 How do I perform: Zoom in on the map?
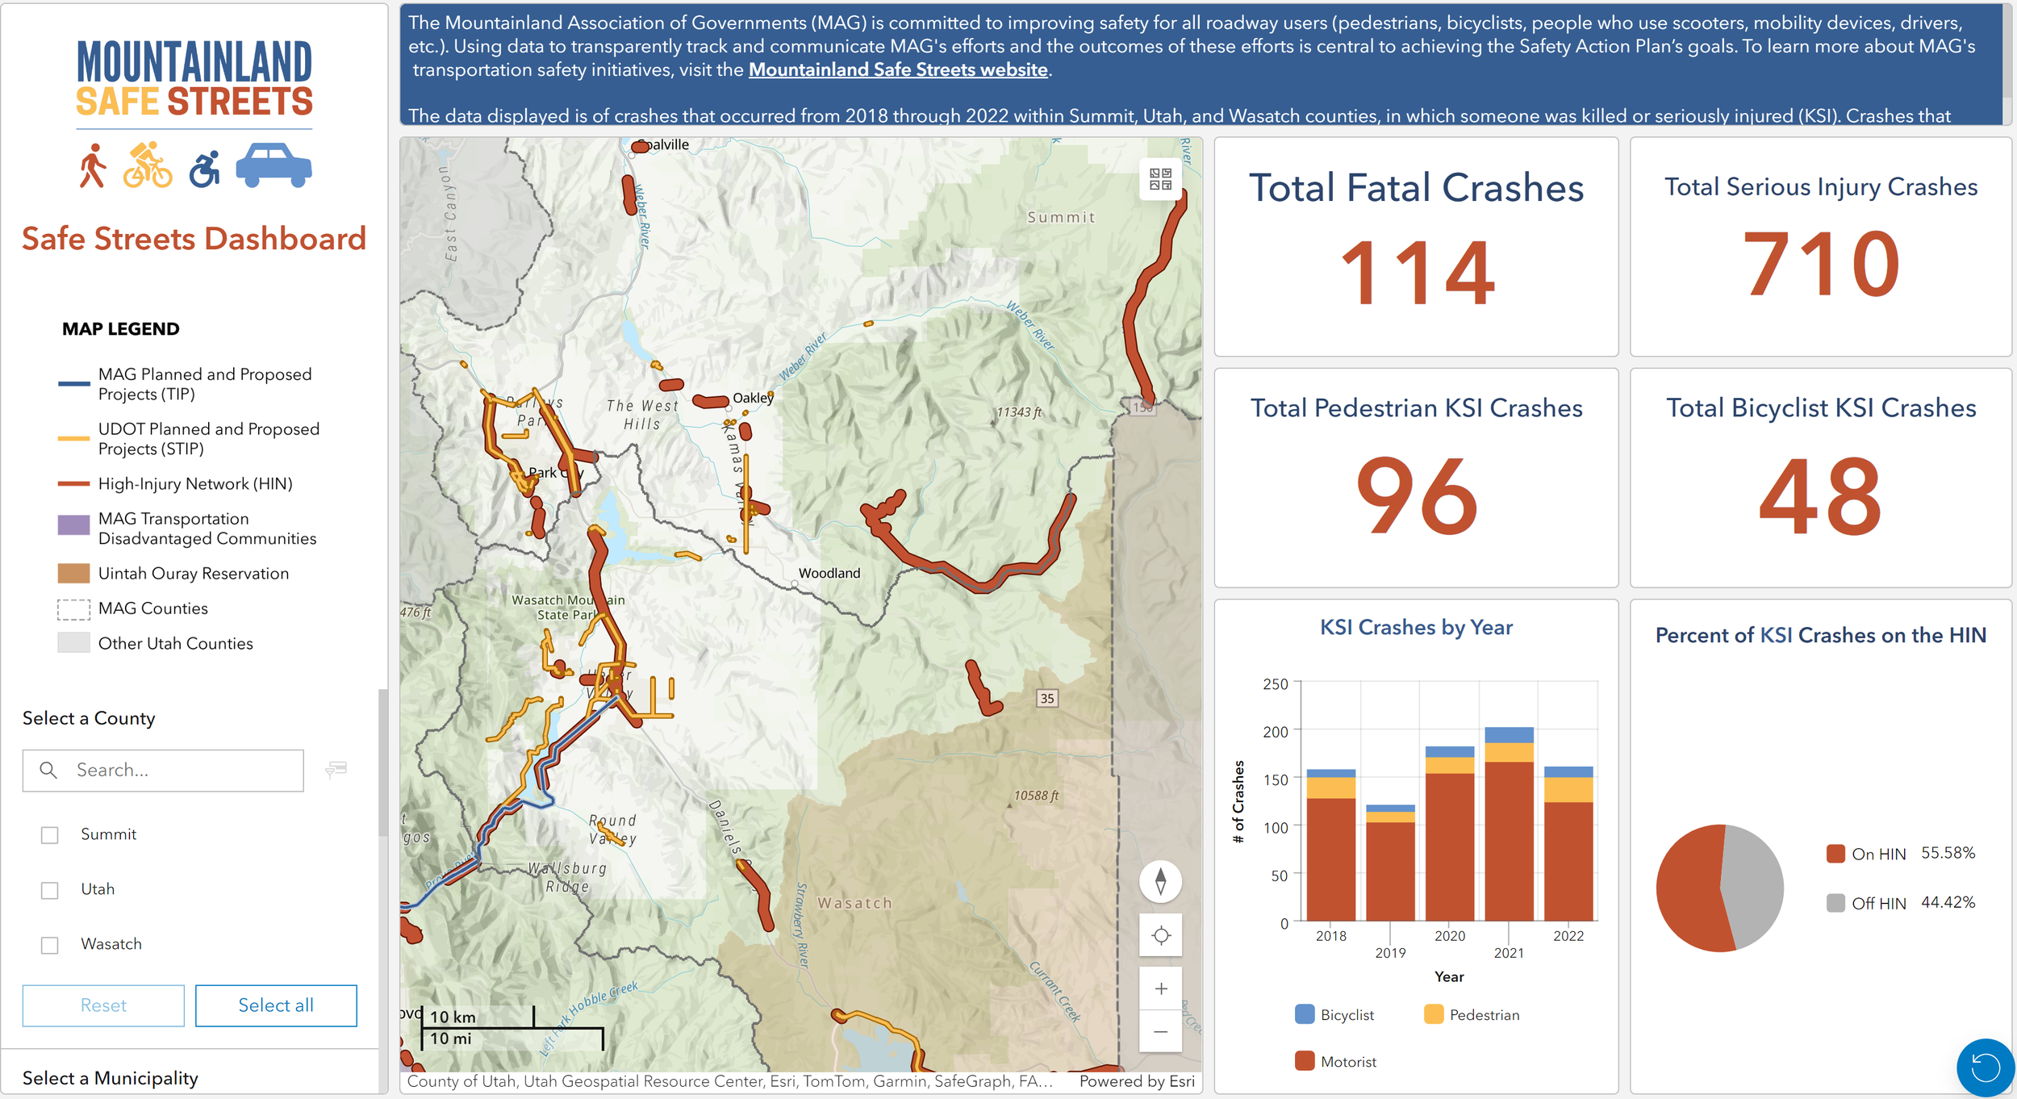click(x=1160, y=988)
